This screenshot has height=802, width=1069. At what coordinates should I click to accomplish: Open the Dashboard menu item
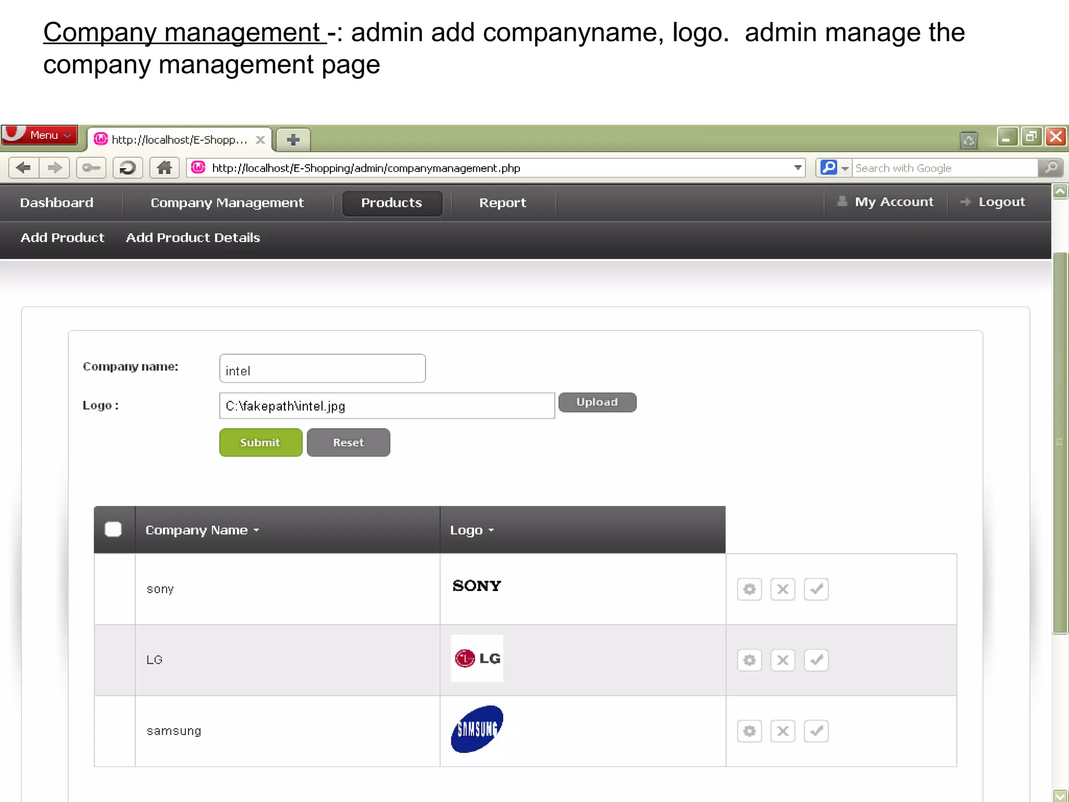pos(57,203)
